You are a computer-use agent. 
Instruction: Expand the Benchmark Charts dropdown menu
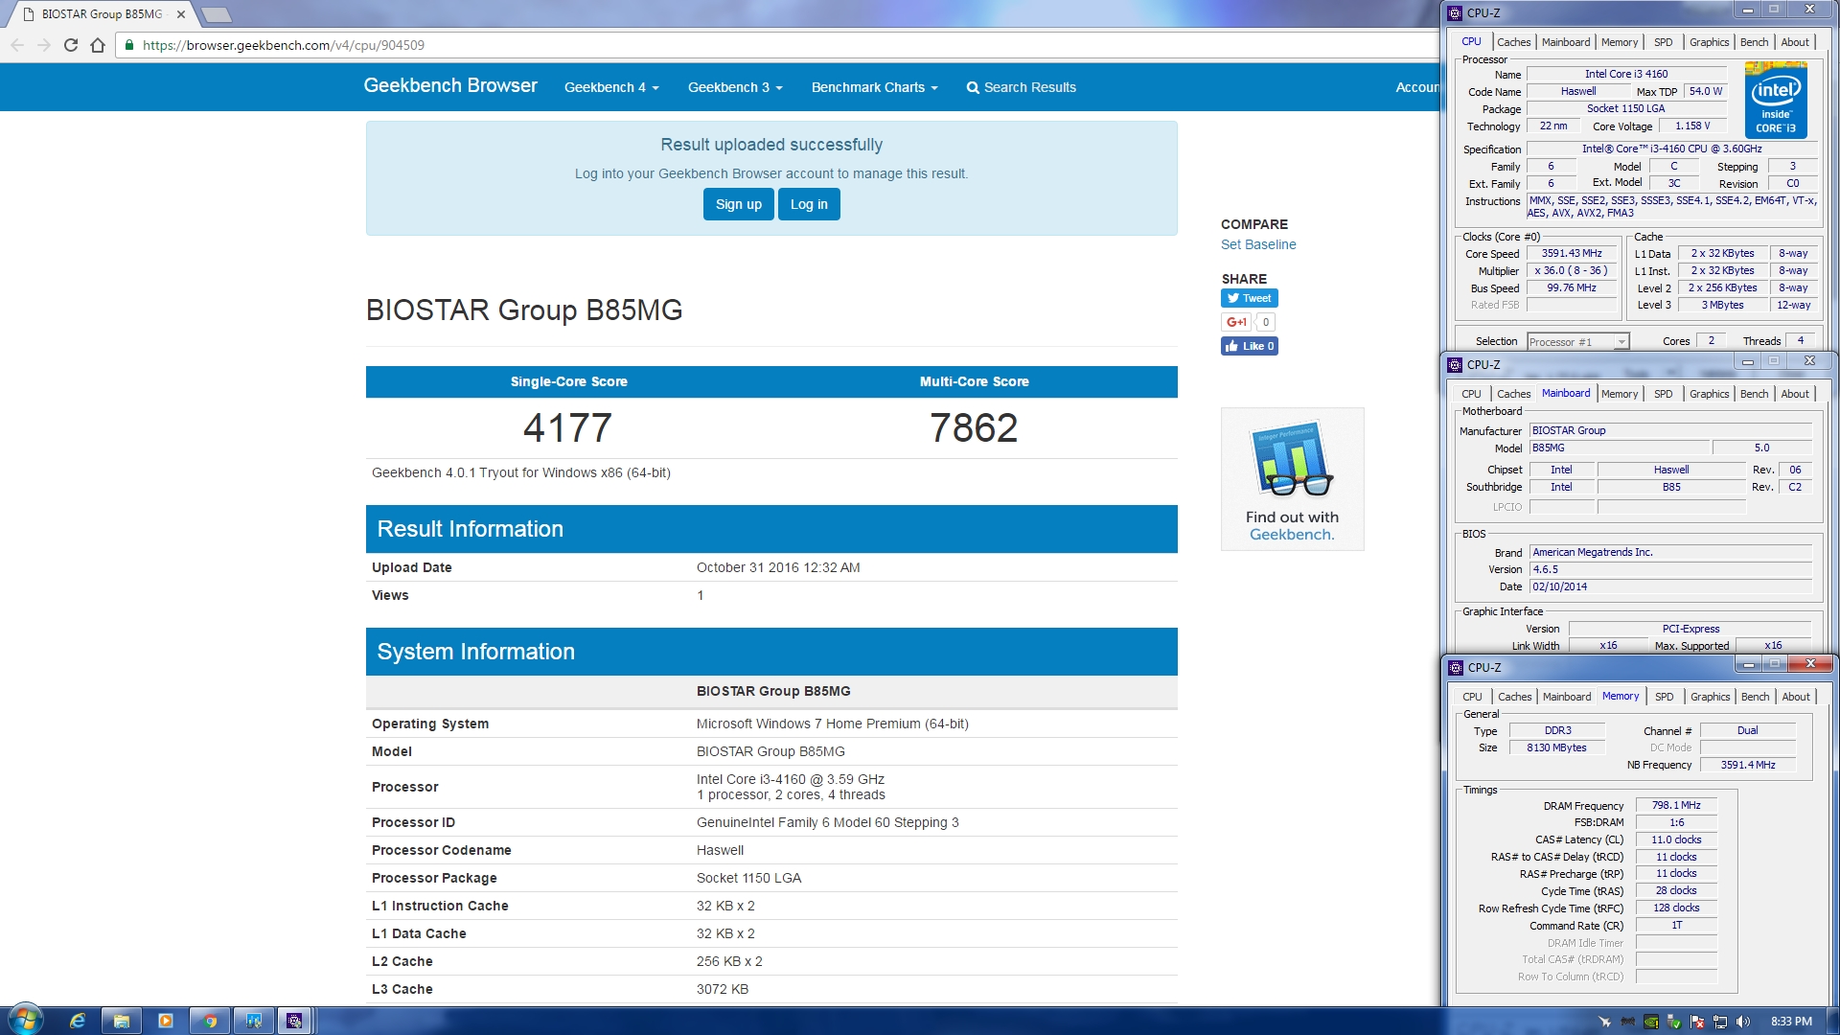click(x=874, y=87)
